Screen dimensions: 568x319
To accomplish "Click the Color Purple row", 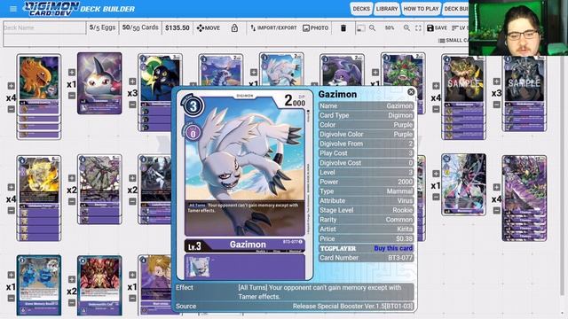I will coord(366,125).
